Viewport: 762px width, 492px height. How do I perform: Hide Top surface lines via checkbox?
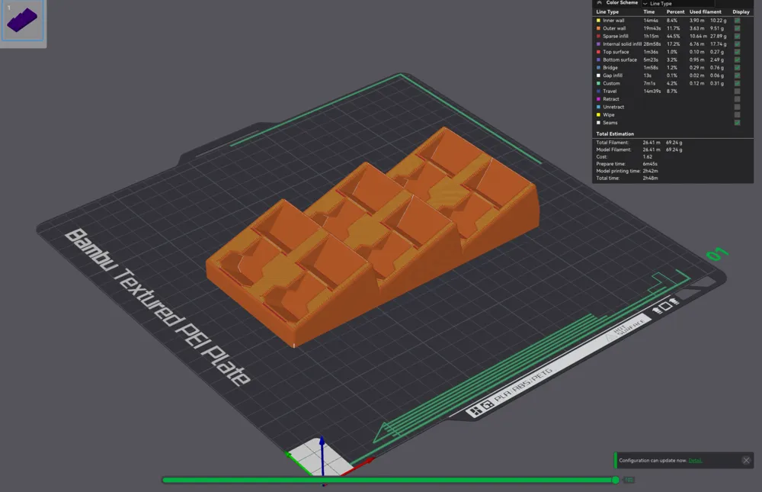[x=737, y=52]
